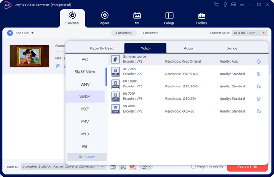Open the output folder icon
The width and height of the screenshot is (274, 177).
[x=113, y=166]
